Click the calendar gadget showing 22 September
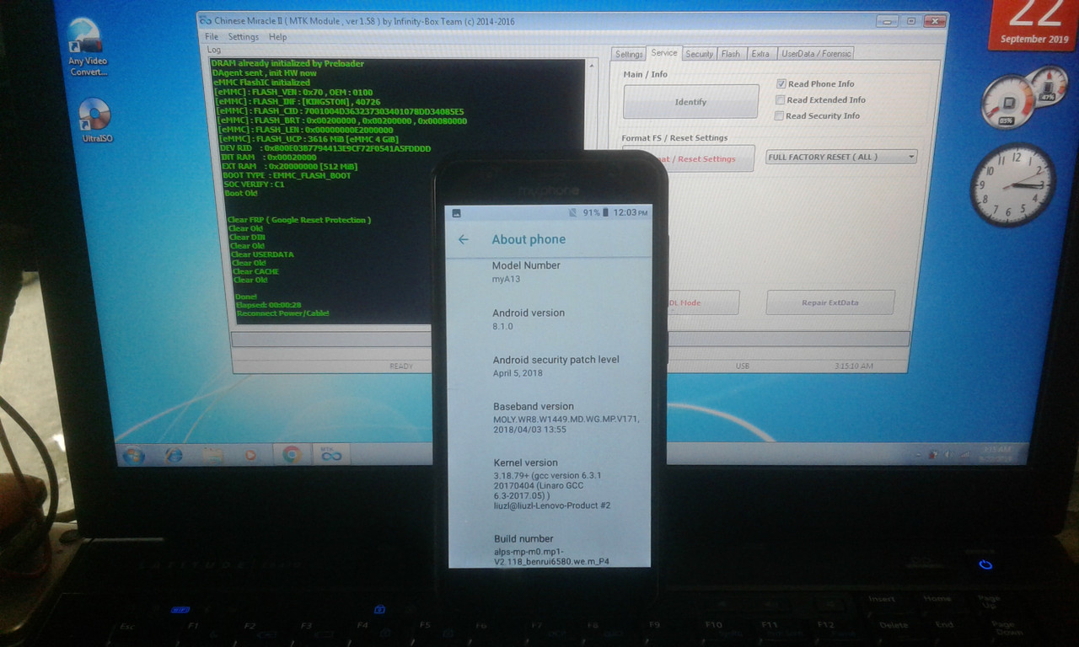The image size is (1079, 647). pos(1032,24)
